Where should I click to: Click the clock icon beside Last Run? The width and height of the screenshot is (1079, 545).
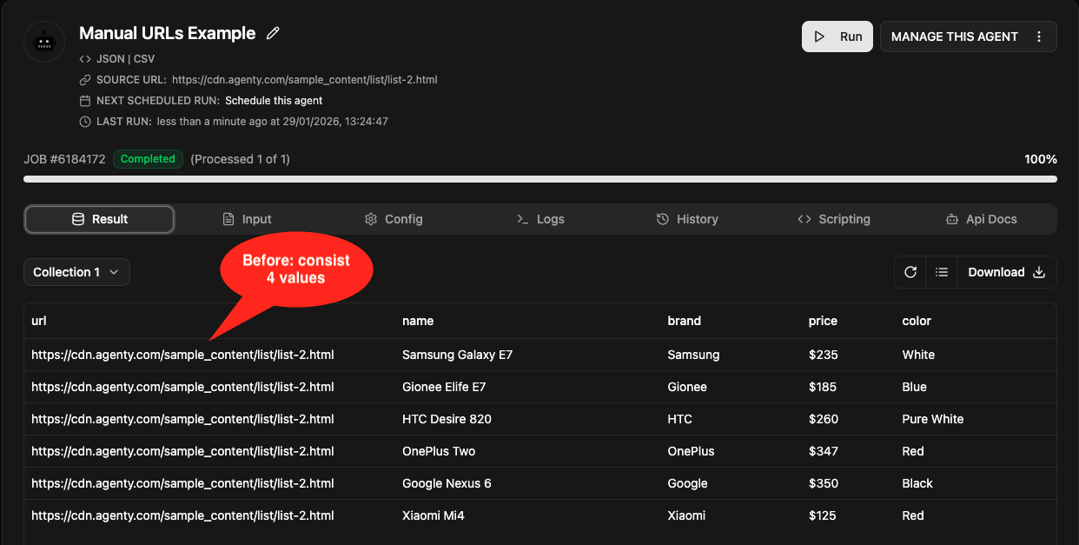click(85, 122)
